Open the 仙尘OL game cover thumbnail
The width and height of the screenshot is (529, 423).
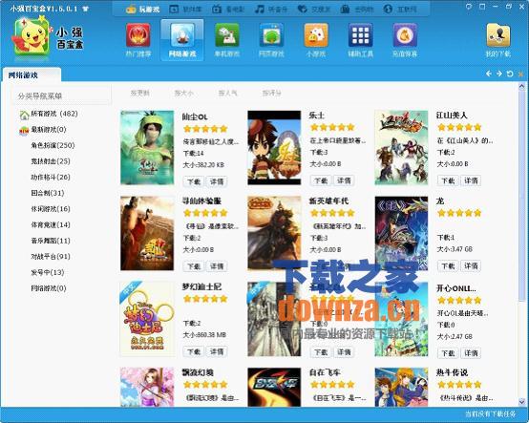(147, 147)
